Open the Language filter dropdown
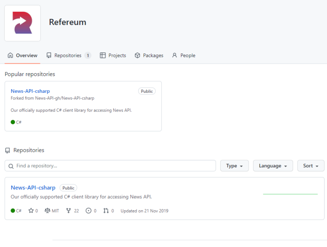 (273, 166)
